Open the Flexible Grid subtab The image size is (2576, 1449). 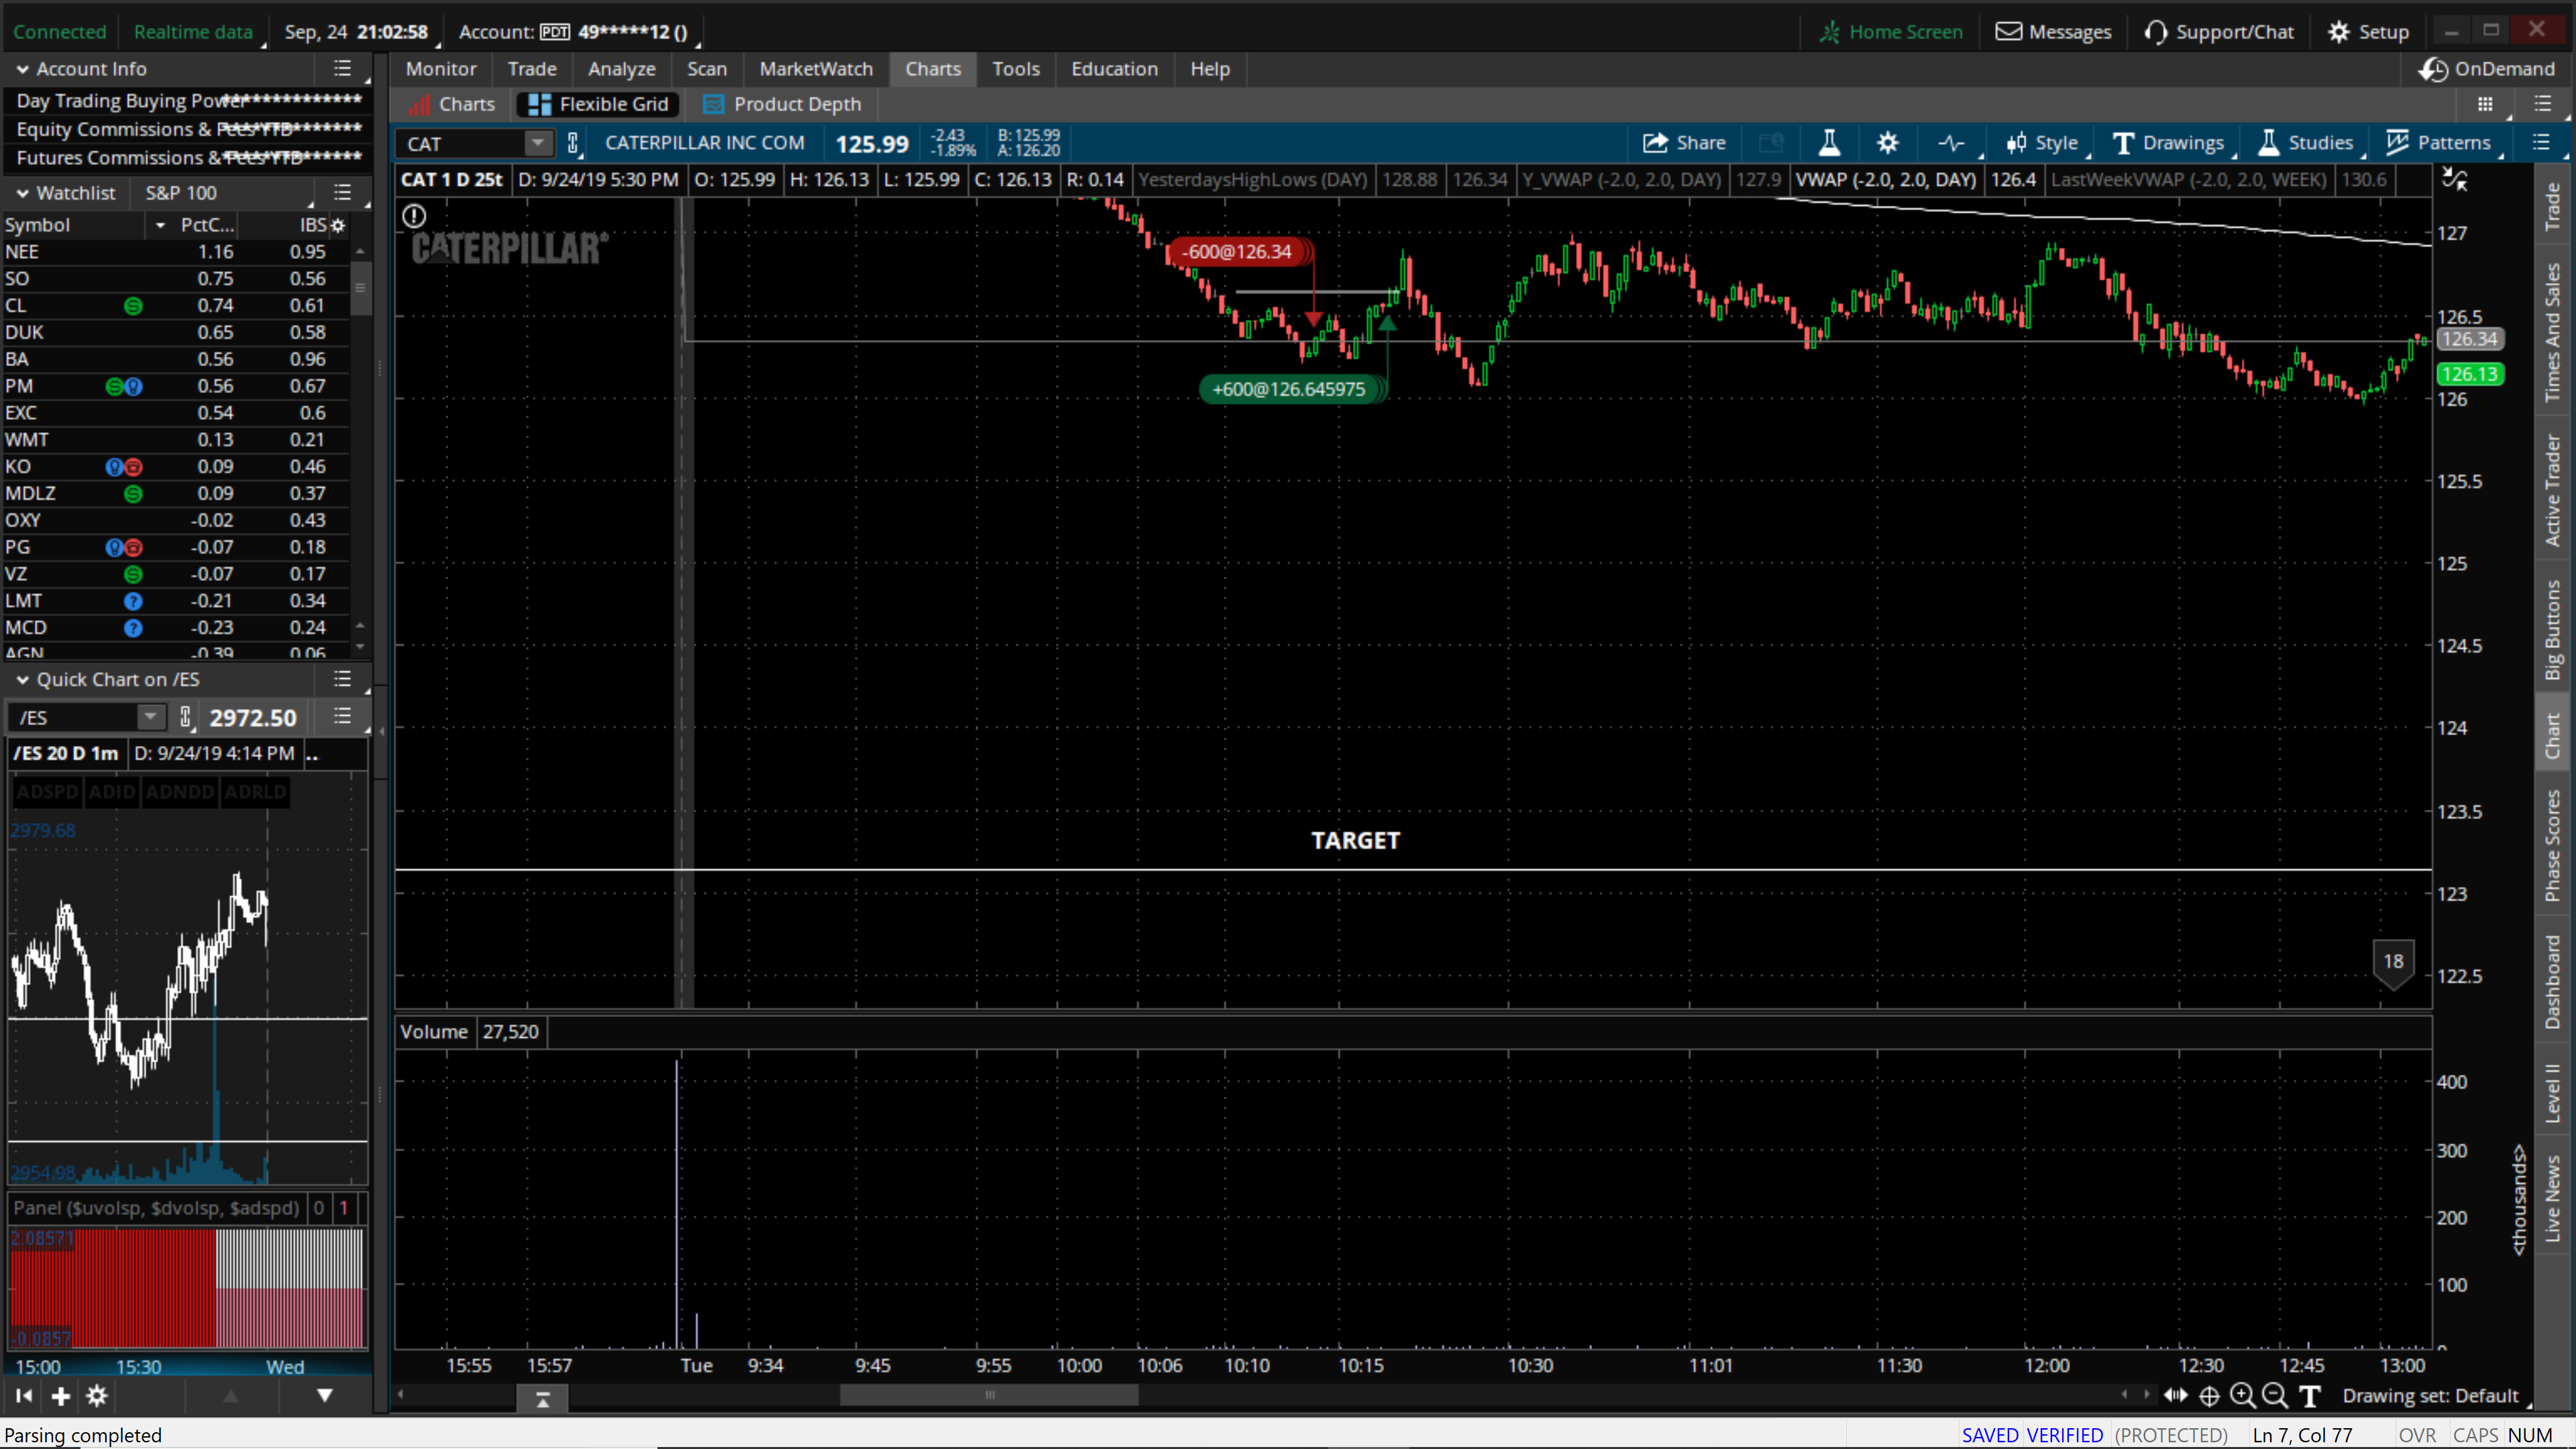pos(598,104)
